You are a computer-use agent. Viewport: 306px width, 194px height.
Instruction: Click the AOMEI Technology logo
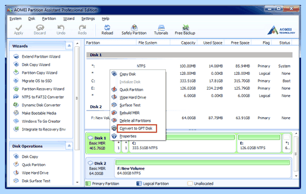(281, 31)
